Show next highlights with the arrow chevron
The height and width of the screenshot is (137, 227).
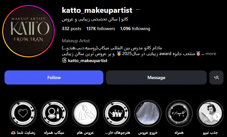click(217, 117)
